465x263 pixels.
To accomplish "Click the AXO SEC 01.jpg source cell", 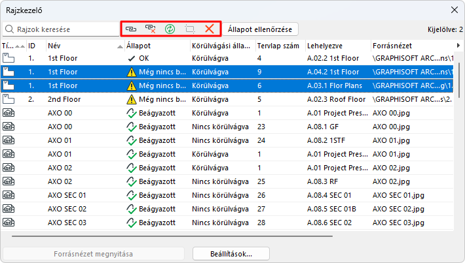I will (398, 195).
